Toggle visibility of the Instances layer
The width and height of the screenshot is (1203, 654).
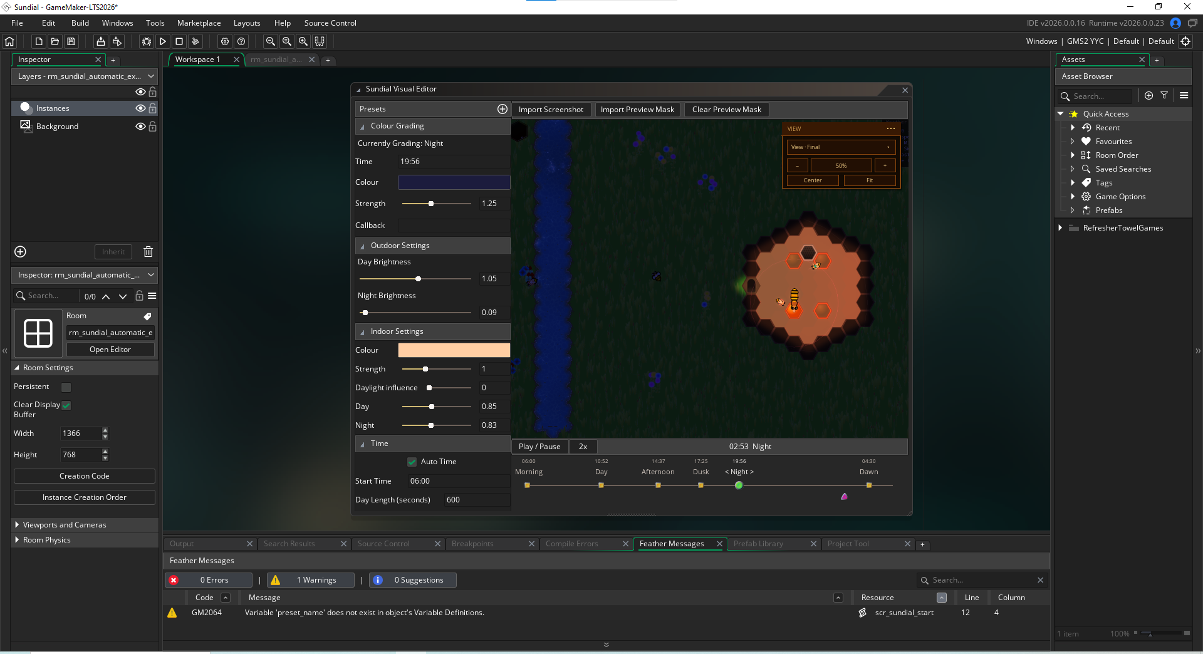(140, 108)
